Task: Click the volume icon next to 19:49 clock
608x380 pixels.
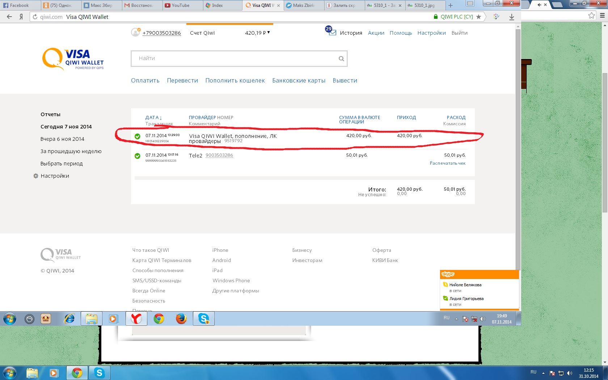Action: (x=482, y=319)
